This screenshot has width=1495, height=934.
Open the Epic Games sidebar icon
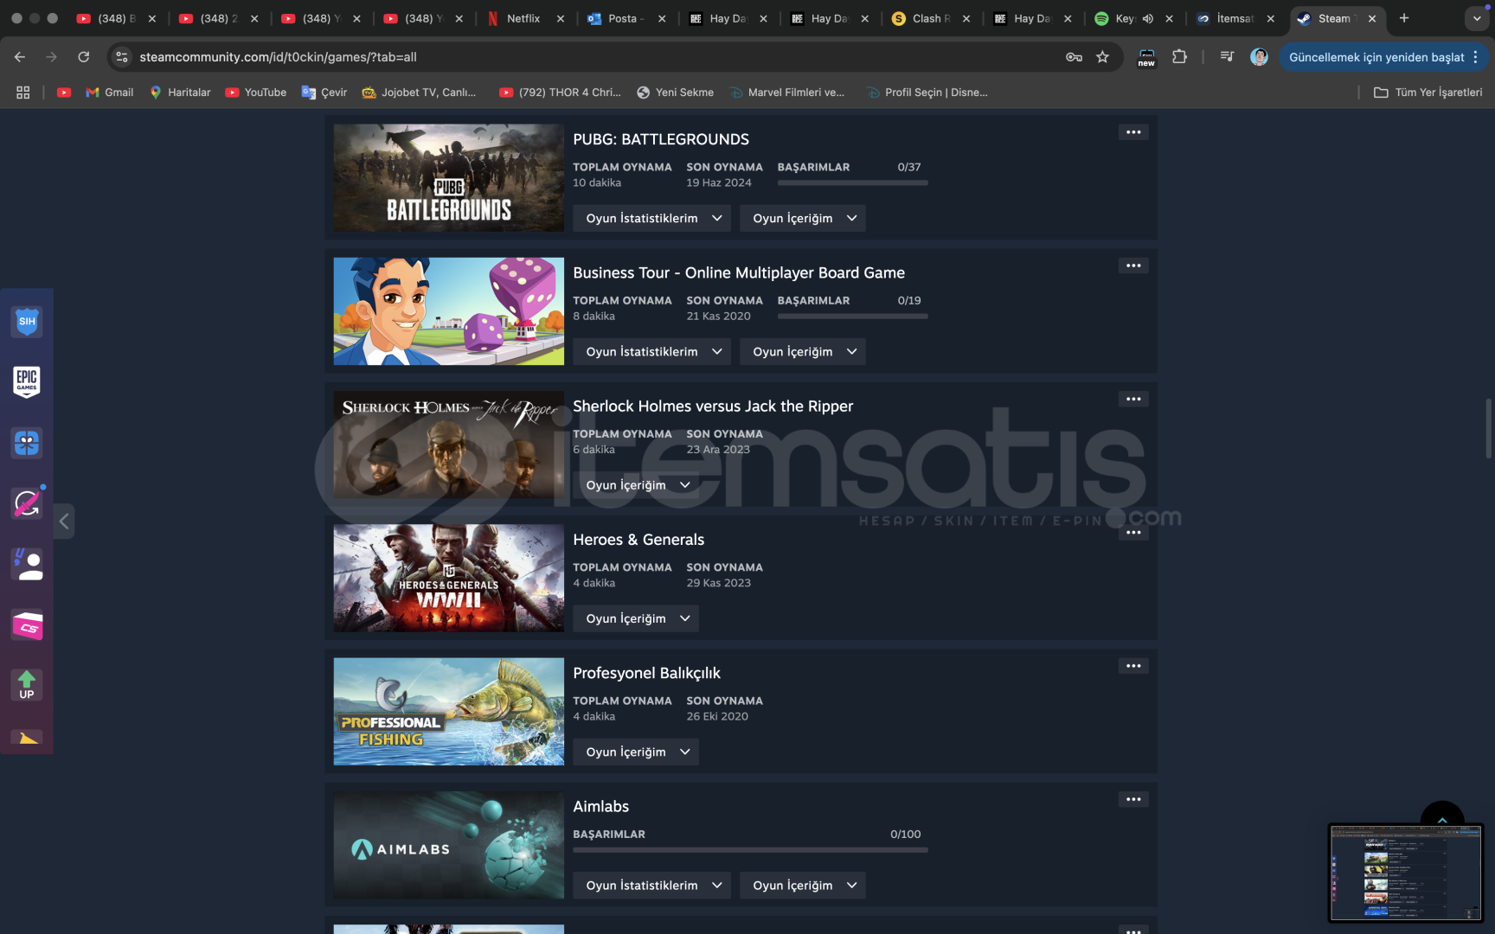tap(27, 381)
